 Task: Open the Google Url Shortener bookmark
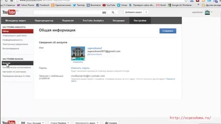180,5
